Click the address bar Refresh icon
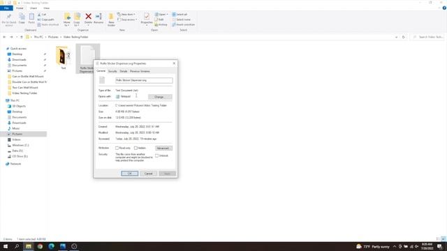Viewport: 447px width, 251px height. coord(404,37)
